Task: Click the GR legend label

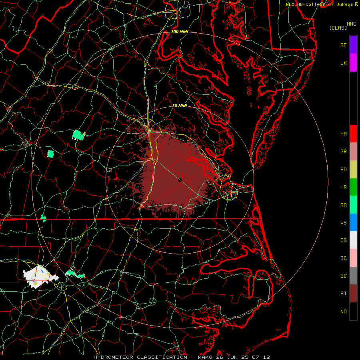Action: click(343, 152)
